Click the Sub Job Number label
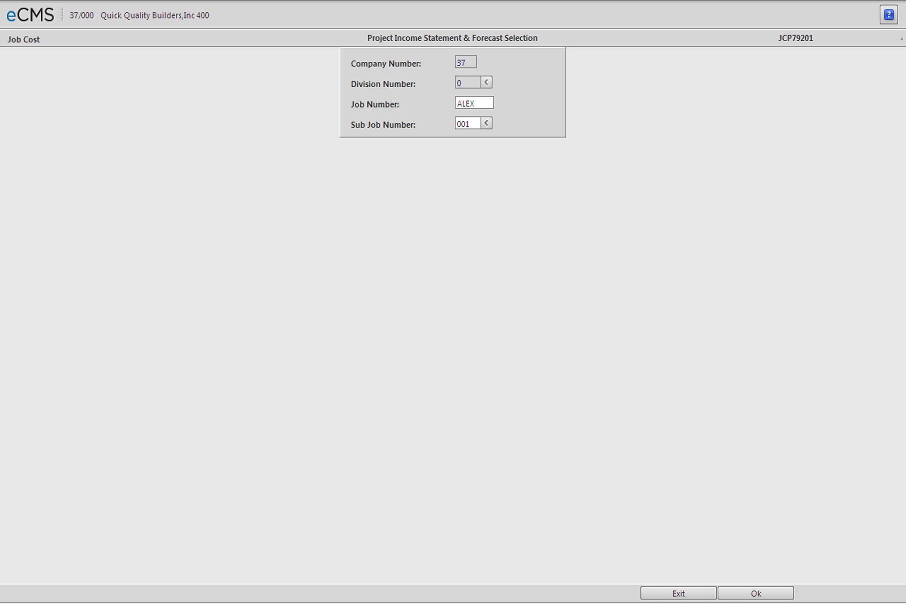The height and width of the screenshot is (604, 906). click(x=383, y=125)
